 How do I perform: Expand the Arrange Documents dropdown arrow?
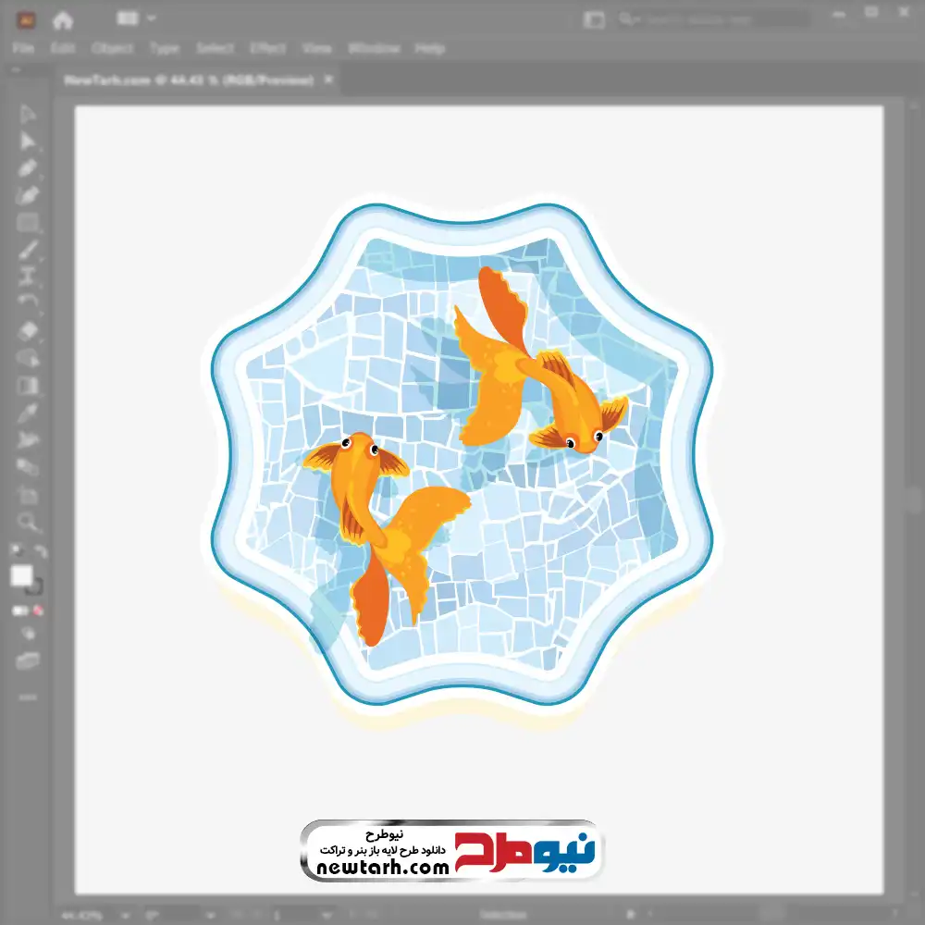152,18
